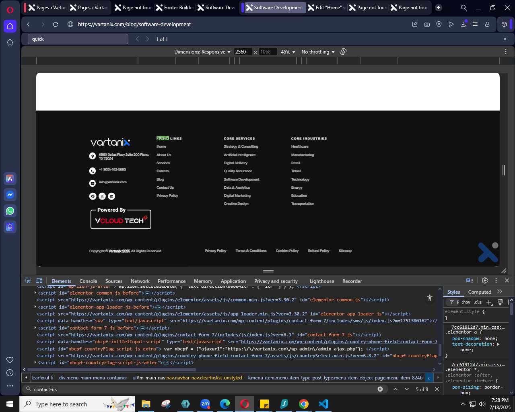This screenshot has height=412, width=515.
Task: Open 3 issues message counter
Action: click(x=470, y=280)
